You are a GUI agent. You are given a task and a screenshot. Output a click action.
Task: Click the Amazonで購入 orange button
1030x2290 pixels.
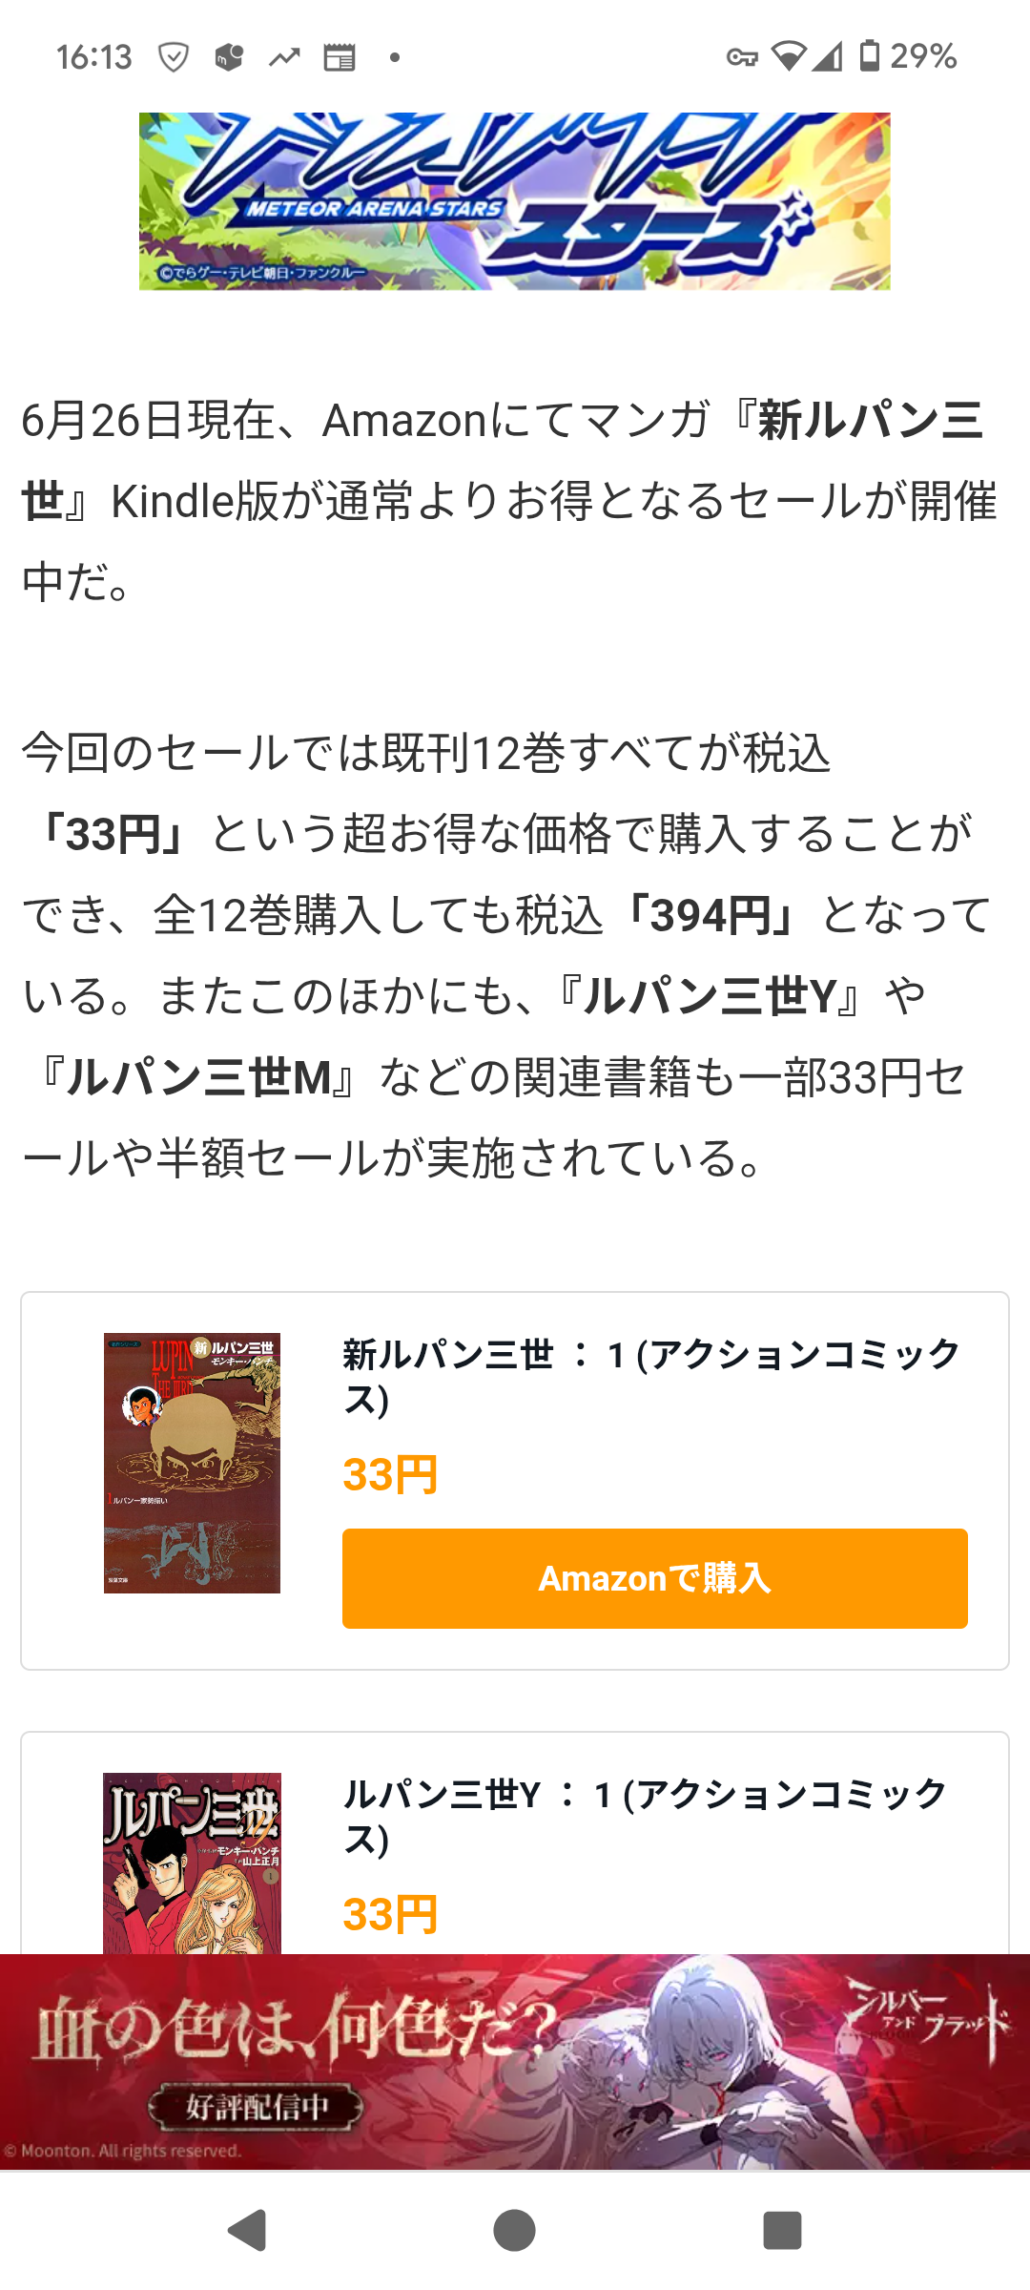click(655, 1578)
